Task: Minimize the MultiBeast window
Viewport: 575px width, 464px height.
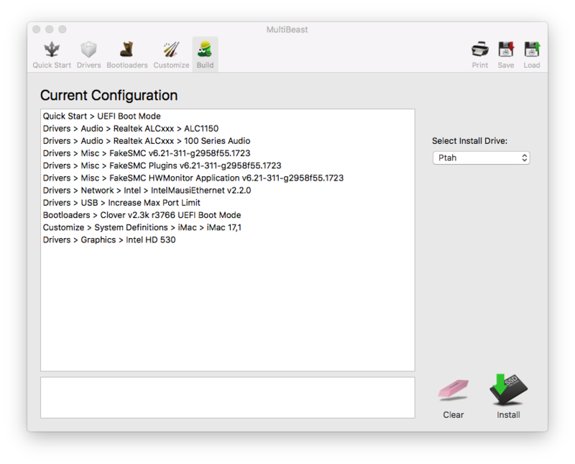Action: (50, 29)
